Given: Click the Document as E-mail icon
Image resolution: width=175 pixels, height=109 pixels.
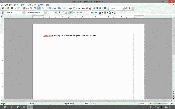Looking at the screenshot, I should pos(15,8).
